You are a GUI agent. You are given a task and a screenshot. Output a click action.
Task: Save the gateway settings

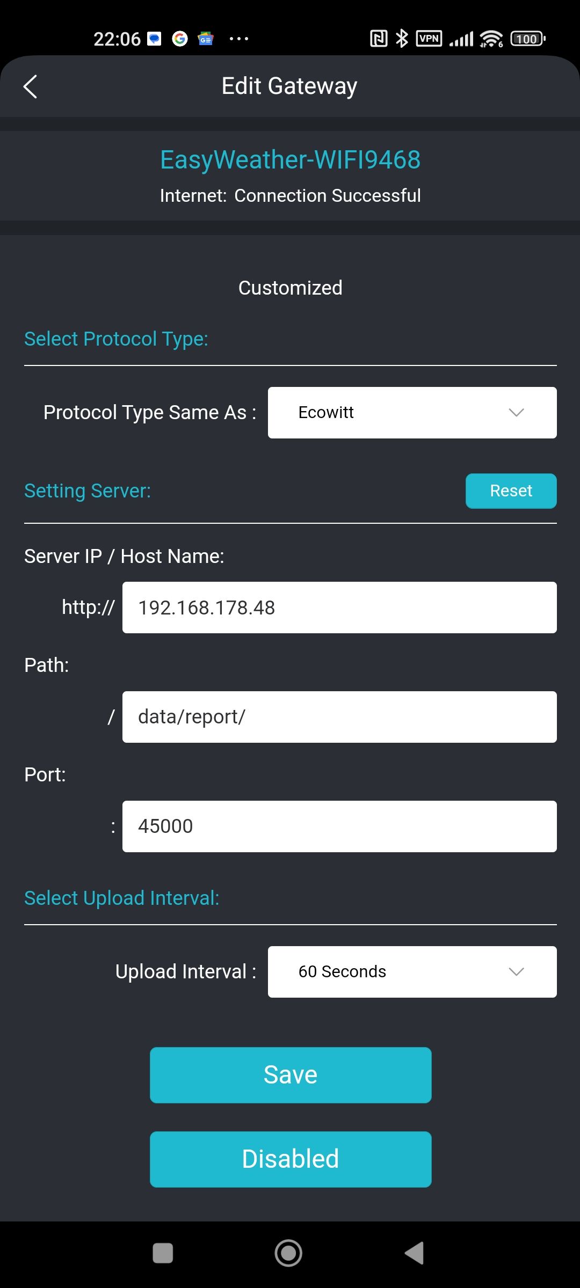coord(291,1075)
